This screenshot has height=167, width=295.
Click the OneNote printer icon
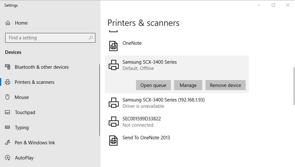click(113, 46)
